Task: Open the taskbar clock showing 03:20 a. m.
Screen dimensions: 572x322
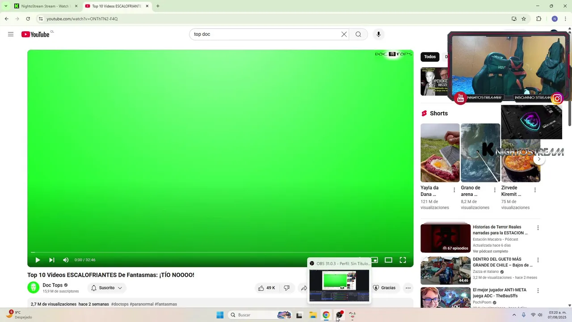Action: coord(557,315)
